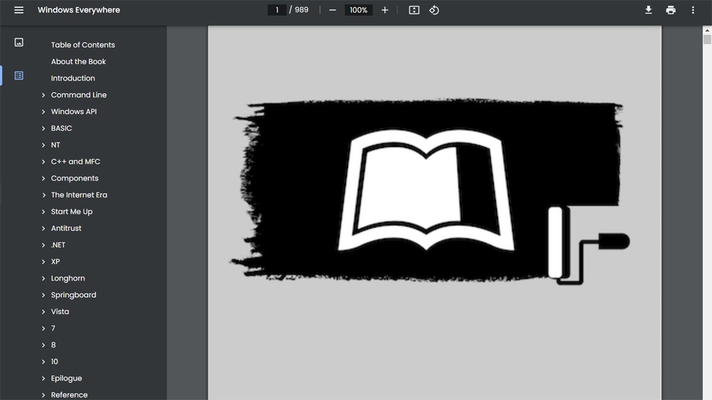Rotate the document counterclockwise
The height and width of the screenshot is (400, 712).
(434, 10)
